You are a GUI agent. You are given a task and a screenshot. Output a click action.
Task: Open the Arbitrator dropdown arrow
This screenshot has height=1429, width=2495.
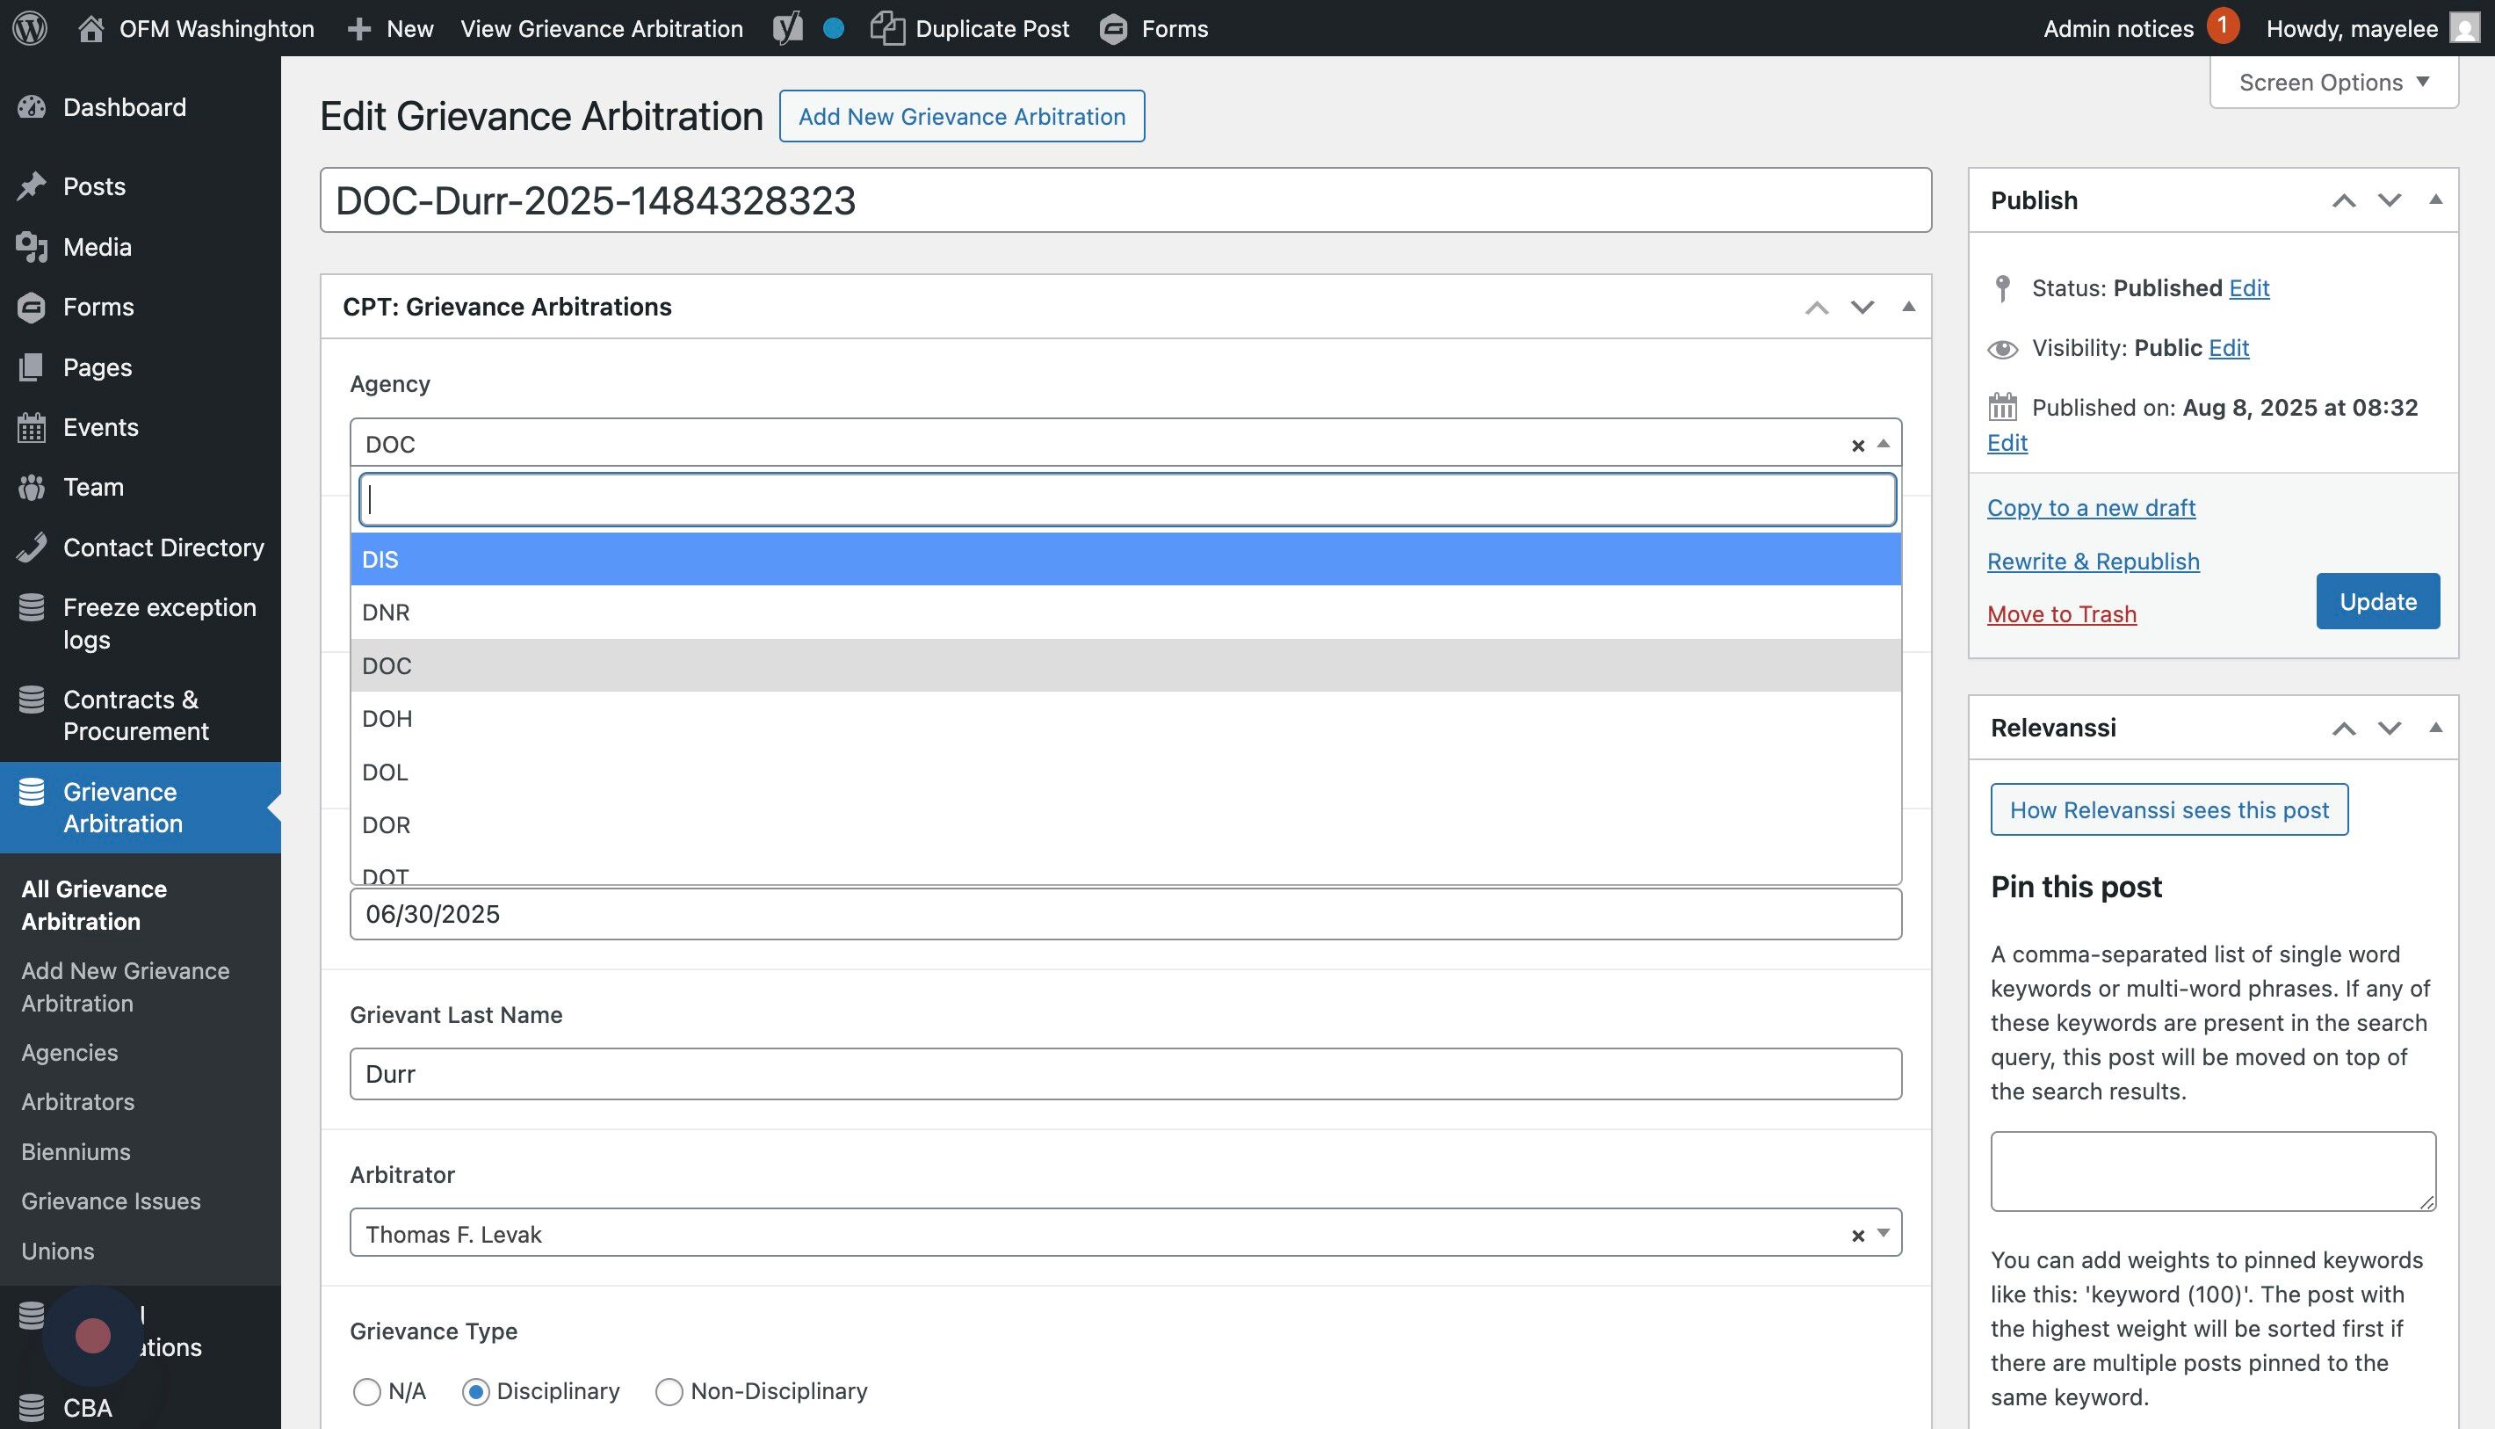[1883, 1234]
